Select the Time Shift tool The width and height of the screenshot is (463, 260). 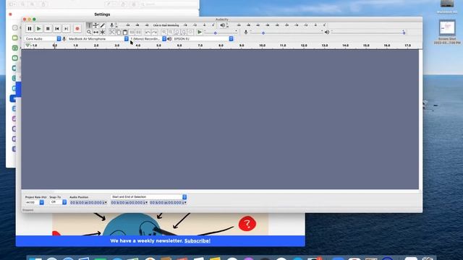pos(95,32)
